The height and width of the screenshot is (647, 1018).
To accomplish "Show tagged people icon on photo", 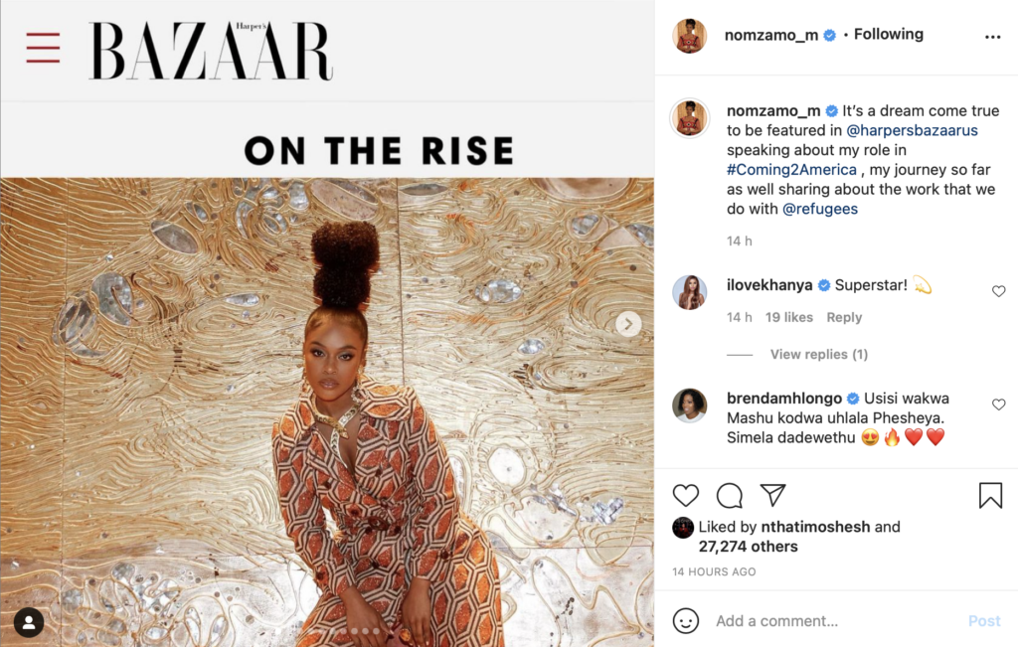I will (29, 623).
